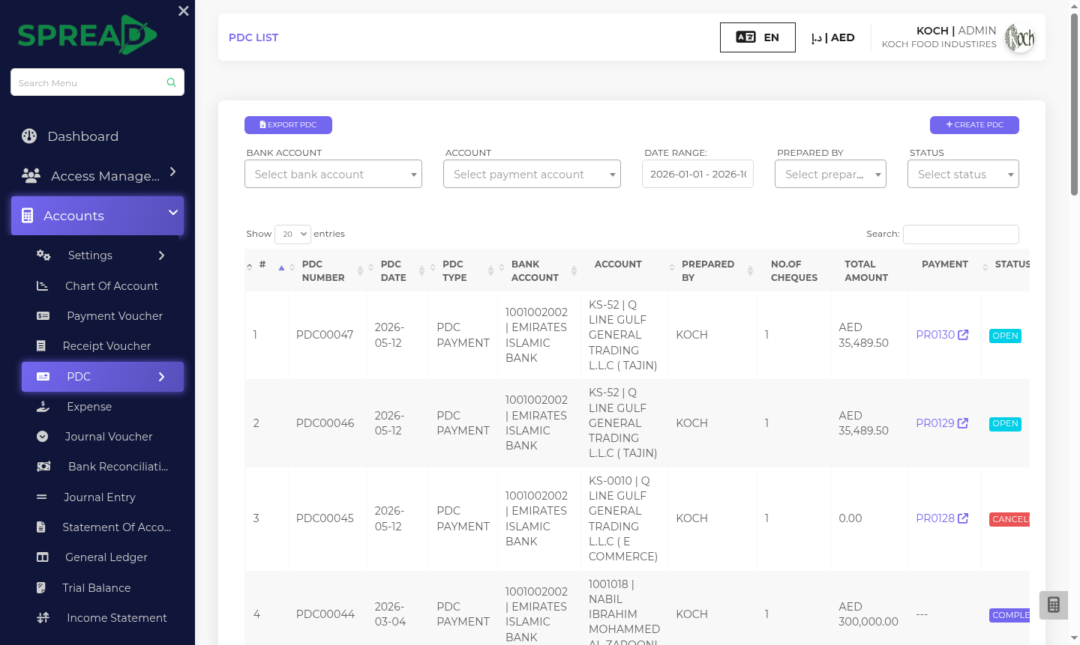Click the Date Range input field
Viewport: 1080px width, 645px height.
697,174
